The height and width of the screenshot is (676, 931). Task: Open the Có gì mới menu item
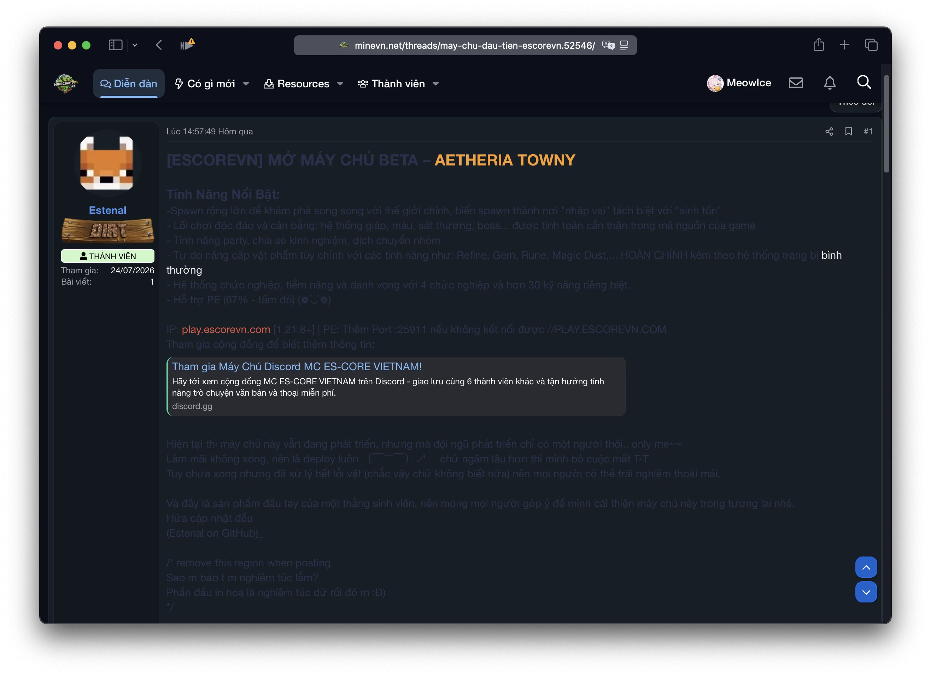click(x=205, y=84)
